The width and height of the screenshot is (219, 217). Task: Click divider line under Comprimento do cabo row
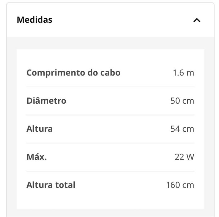pos(110,87)
